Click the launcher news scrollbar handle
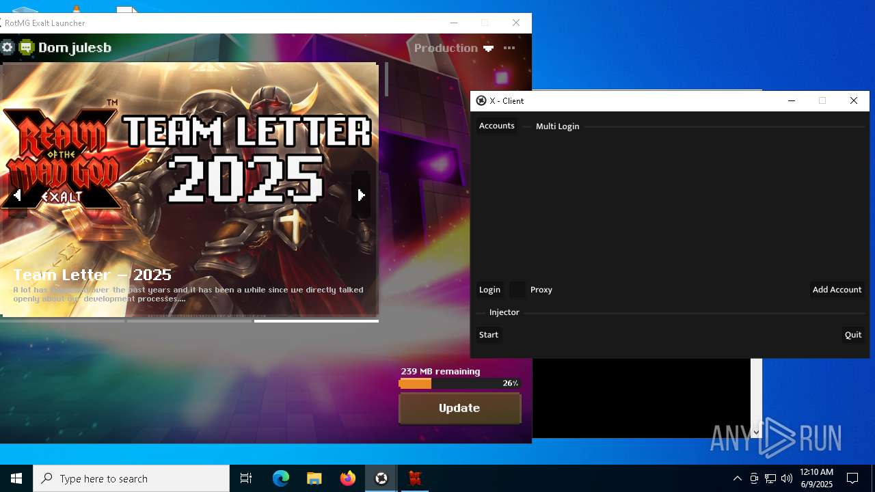The image size is (875, 492). tap(386, 79)
